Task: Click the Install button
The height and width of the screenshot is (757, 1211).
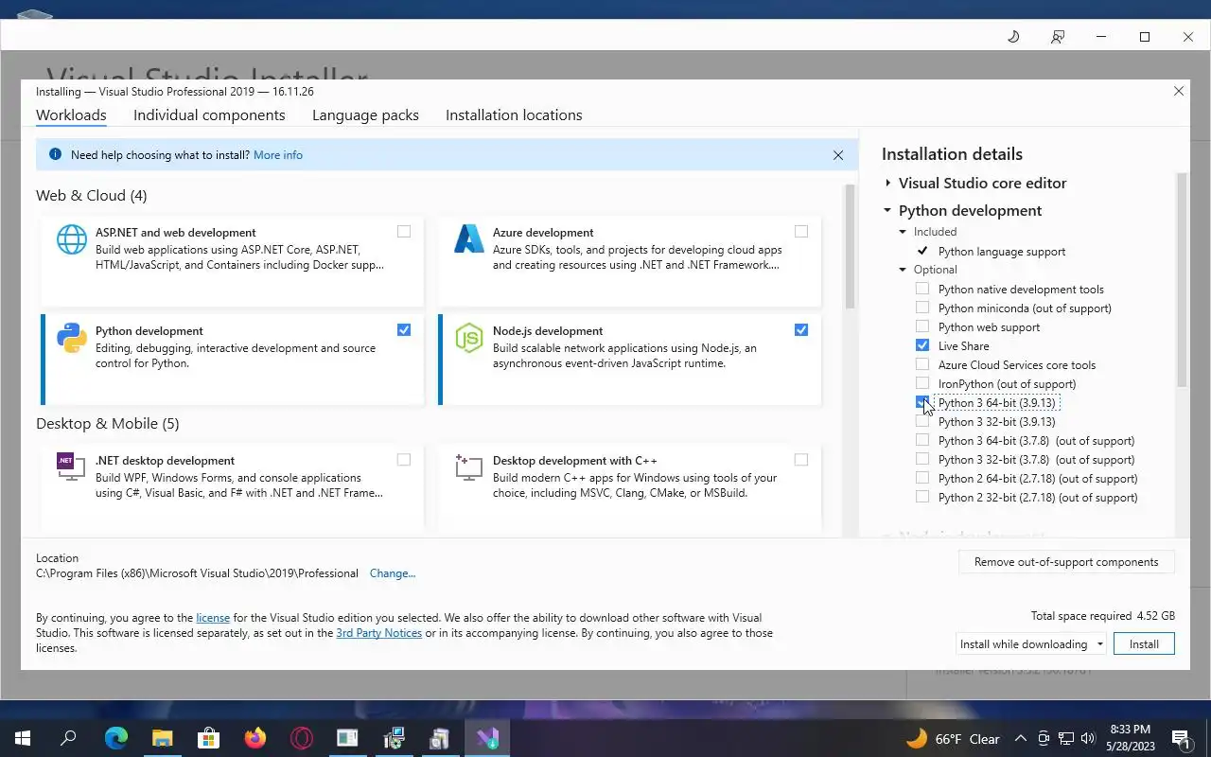Action: click(x=1144, y=643)
